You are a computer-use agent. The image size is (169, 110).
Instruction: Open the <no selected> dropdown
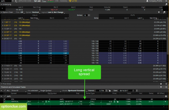point(33,91)
